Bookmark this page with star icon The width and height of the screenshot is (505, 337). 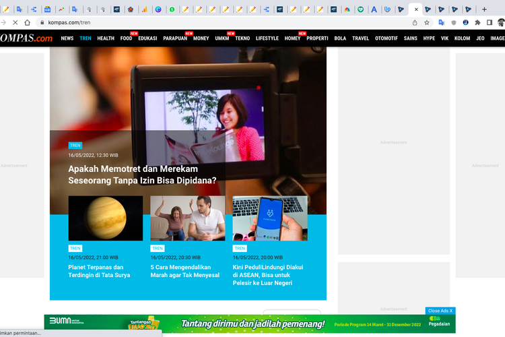(x=427, y=22)
